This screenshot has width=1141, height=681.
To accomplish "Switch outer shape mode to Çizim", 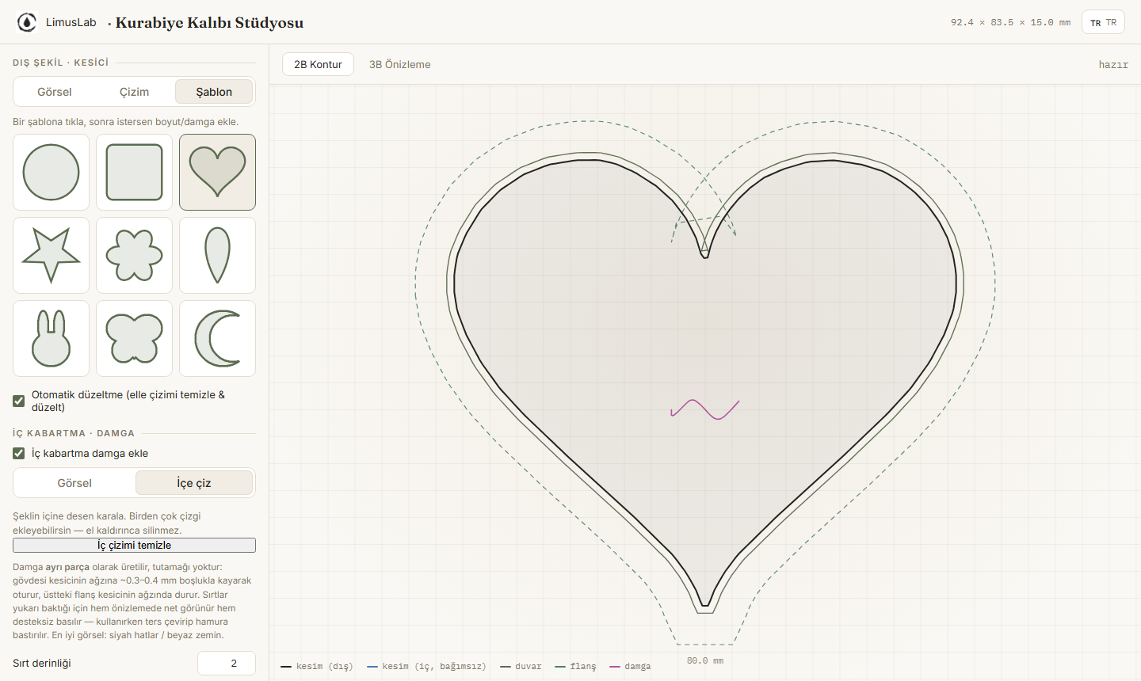I will pyautogui.click(x=135, y=92).
